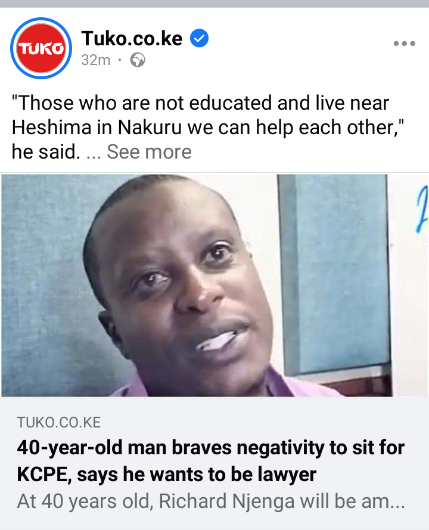This screenshot has height=530, width=429.
Task: Tap the gray divider bar above post
Action: (214, 4)
